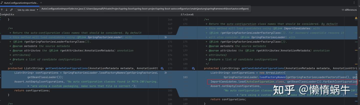Click getCandidateConfigurations method name in left pane
The image size is (360, 105).
[x=66, y=68]
